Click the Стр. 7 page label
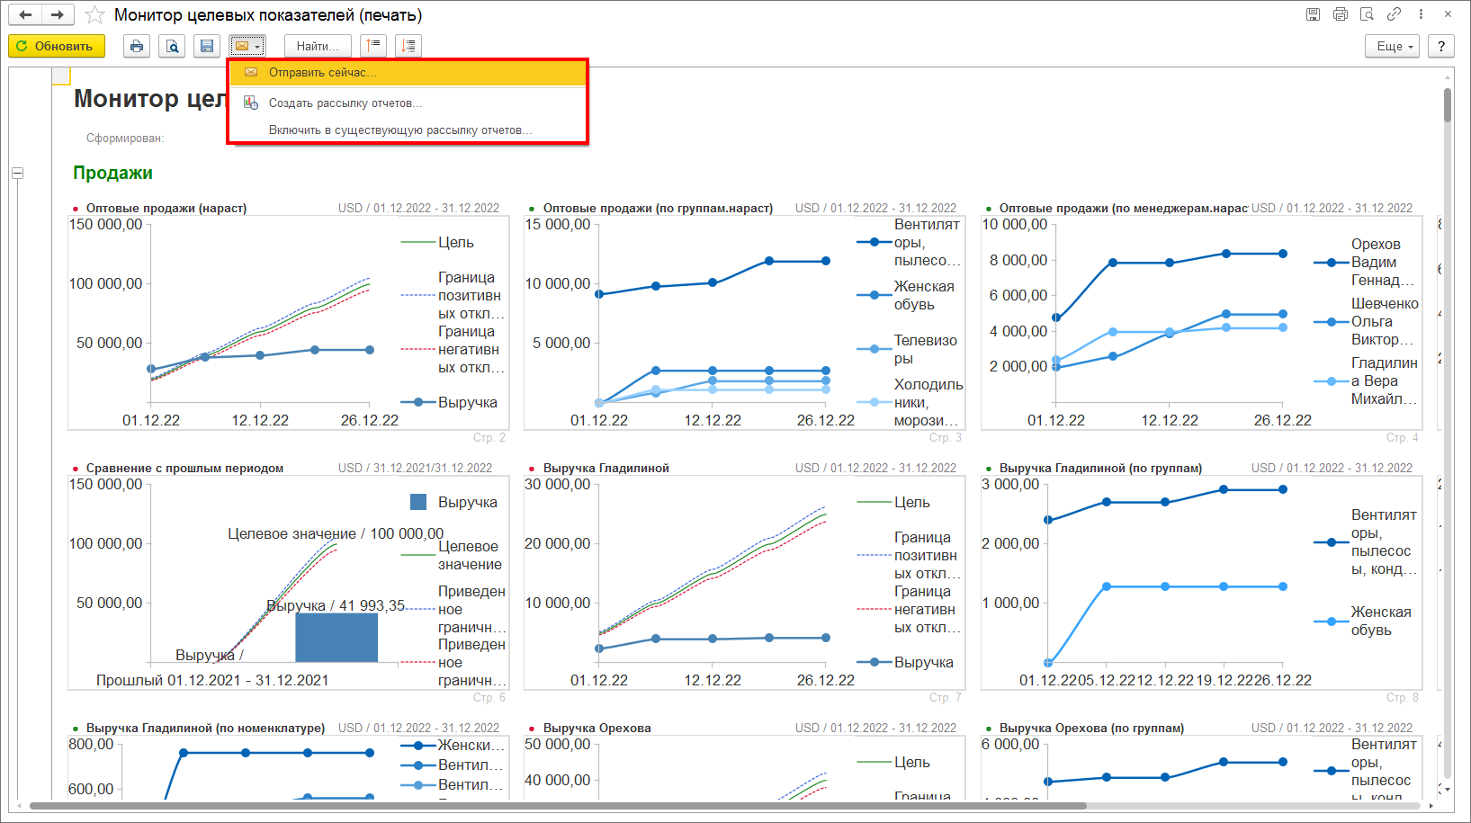This screenshot has height=823, width=1471. (x=946, y=697)
